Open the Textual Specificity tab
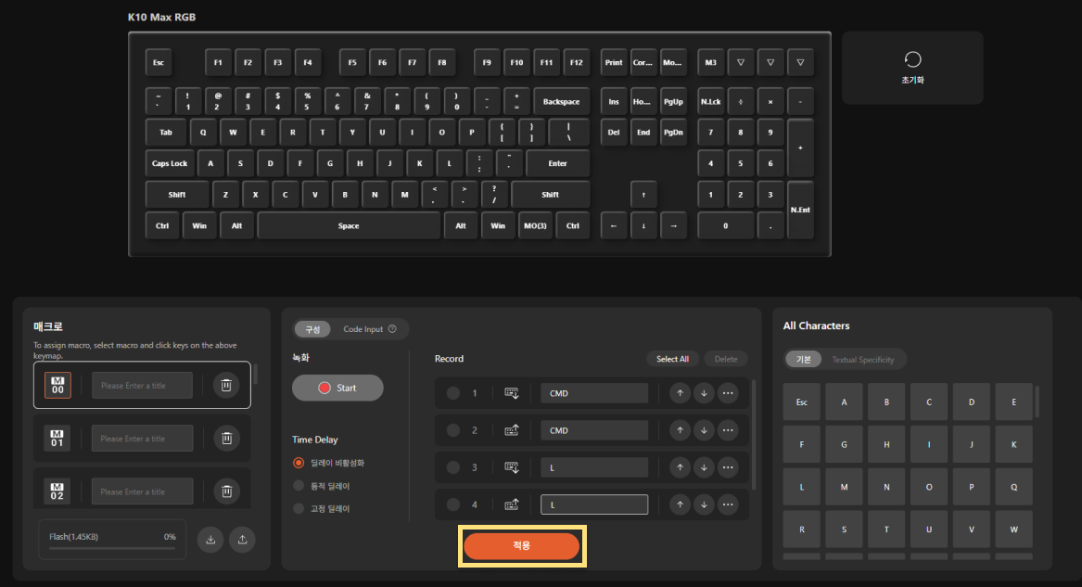The height and width of the screenshot is (587, 1082). pyautogui.click(x=862, y=359)
